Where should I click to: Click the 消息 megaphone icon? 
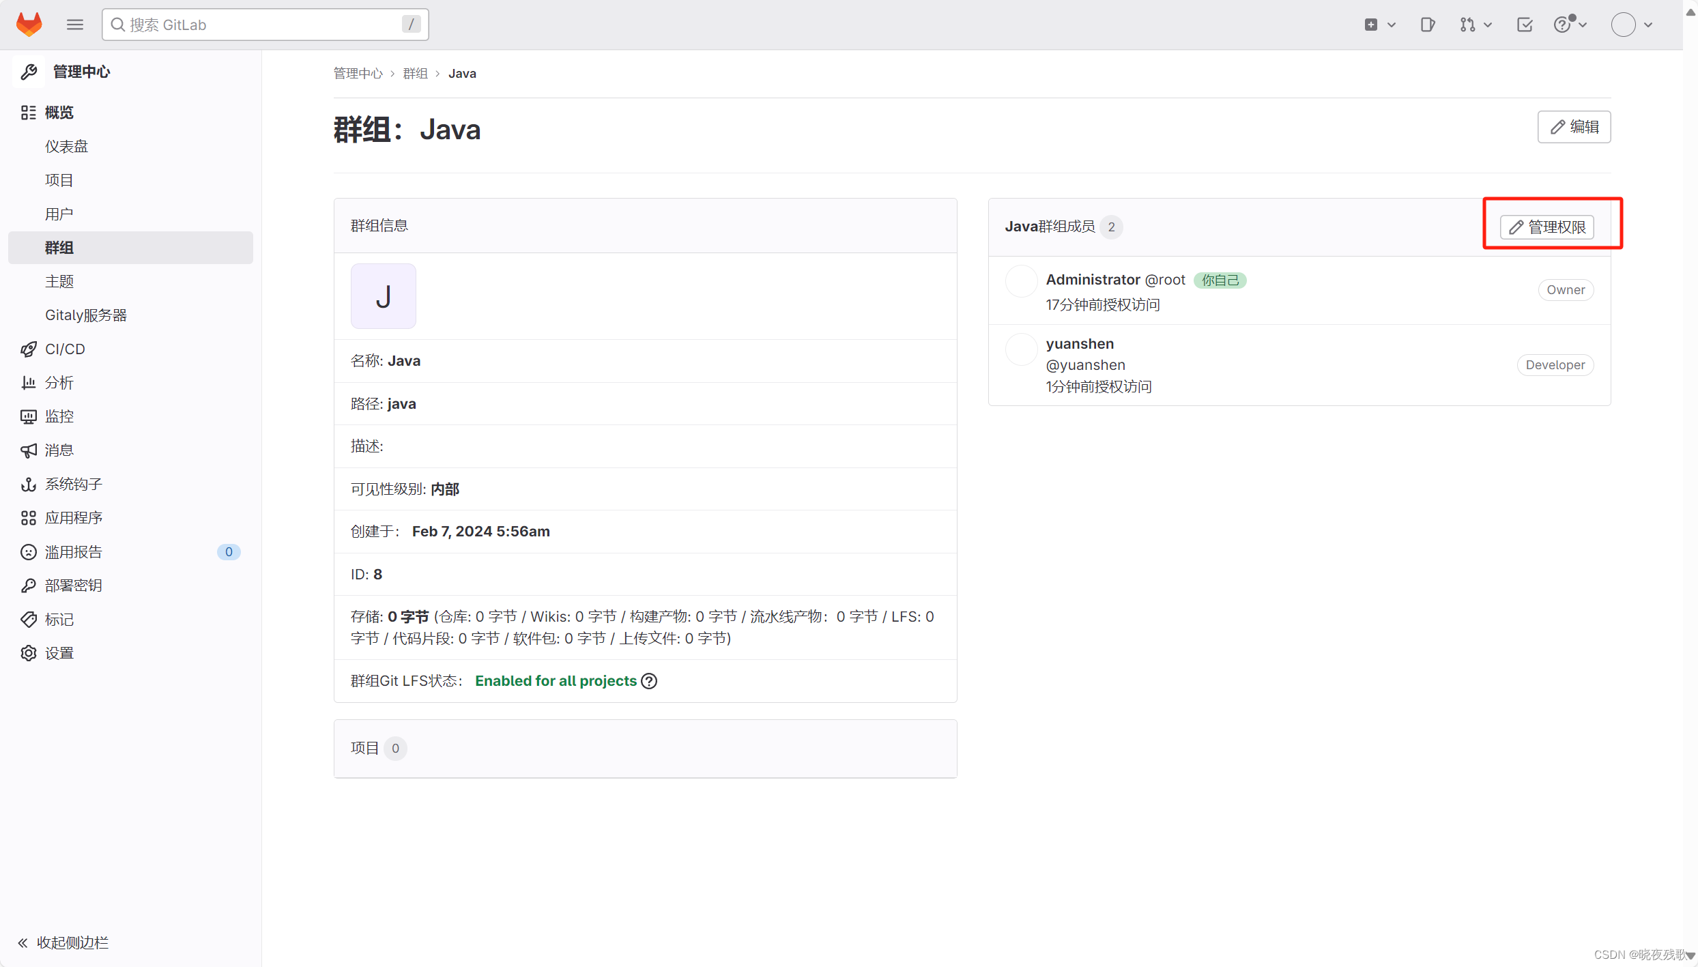point(28,450)
